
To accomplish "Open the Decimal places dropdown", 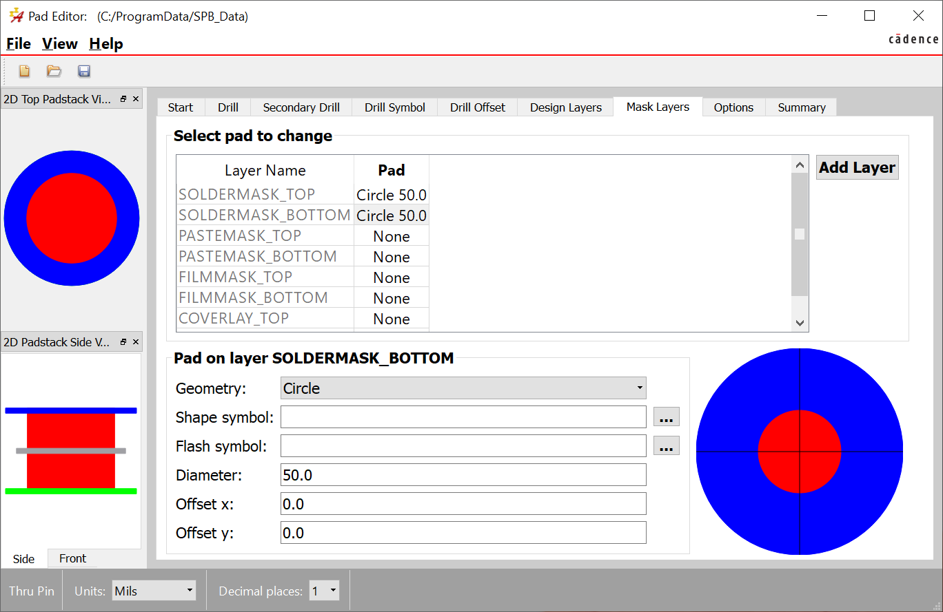I will [x=325, y=591].
